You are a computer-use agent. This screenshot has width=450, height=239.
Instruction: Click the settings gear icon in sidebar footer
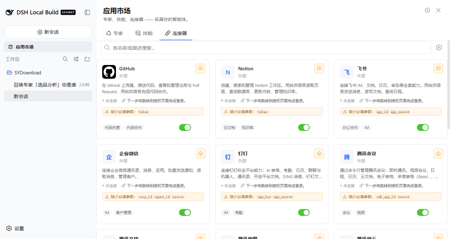pos(9,228)
